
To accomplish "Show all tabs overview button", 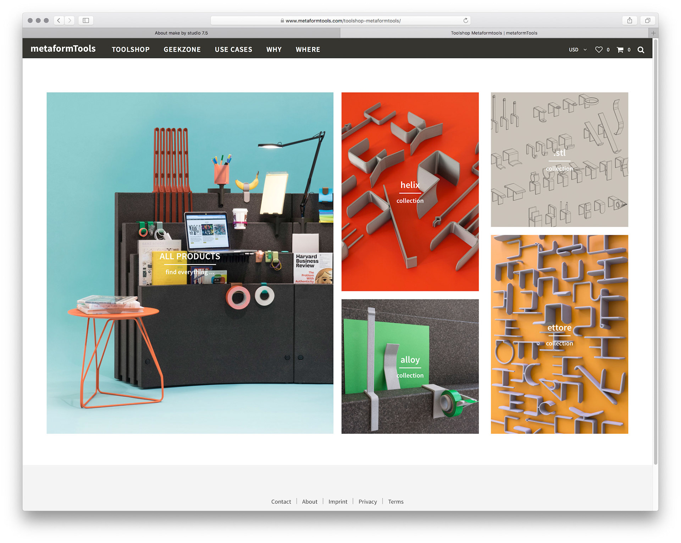I will [x=647, y=21].
